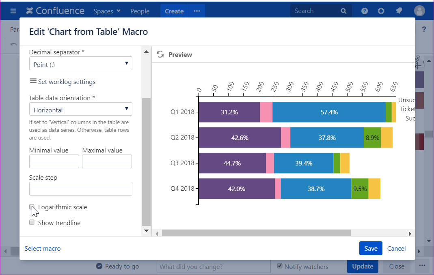Click the Scale step input field
434x275 pixels.
81,189
